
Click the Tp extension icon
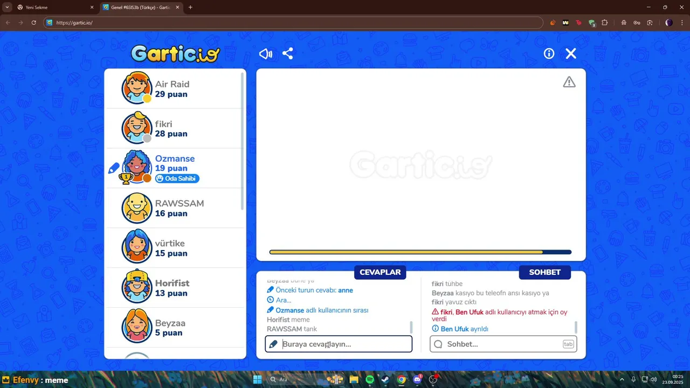coord(578,23)
